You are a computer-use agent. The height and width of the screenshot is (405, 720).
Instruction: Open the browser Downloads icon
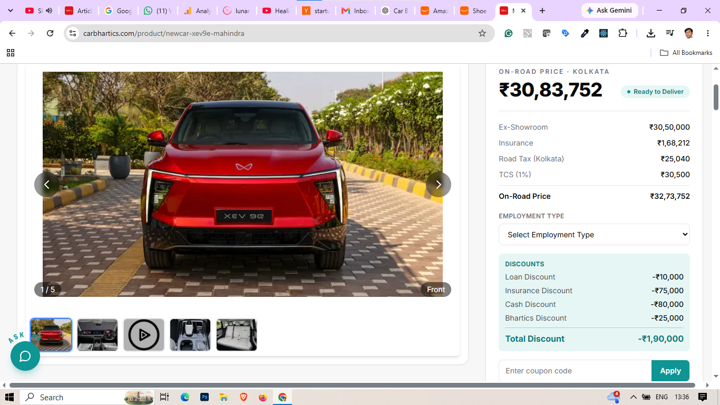[x=651, y=33]
